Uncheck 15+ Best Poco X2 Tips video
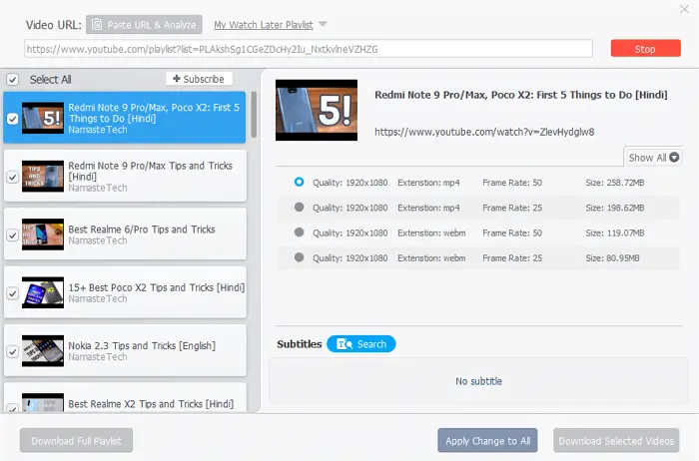The height and width of the screenshot is (461, 699). [x=12, y=293]
